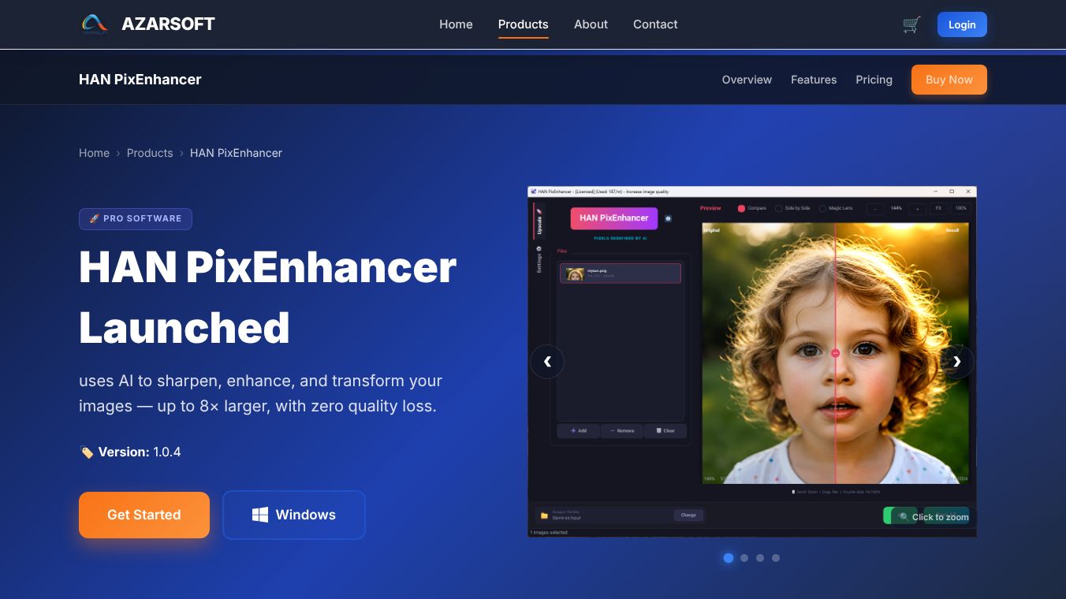Switch to the third carousel dot
This screenshot has height=599, width=1066.
[760, 558]
